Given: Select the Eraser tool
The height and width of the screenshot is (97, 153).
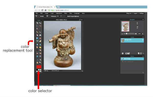Looking at the screenshot, I should [37, 35].
